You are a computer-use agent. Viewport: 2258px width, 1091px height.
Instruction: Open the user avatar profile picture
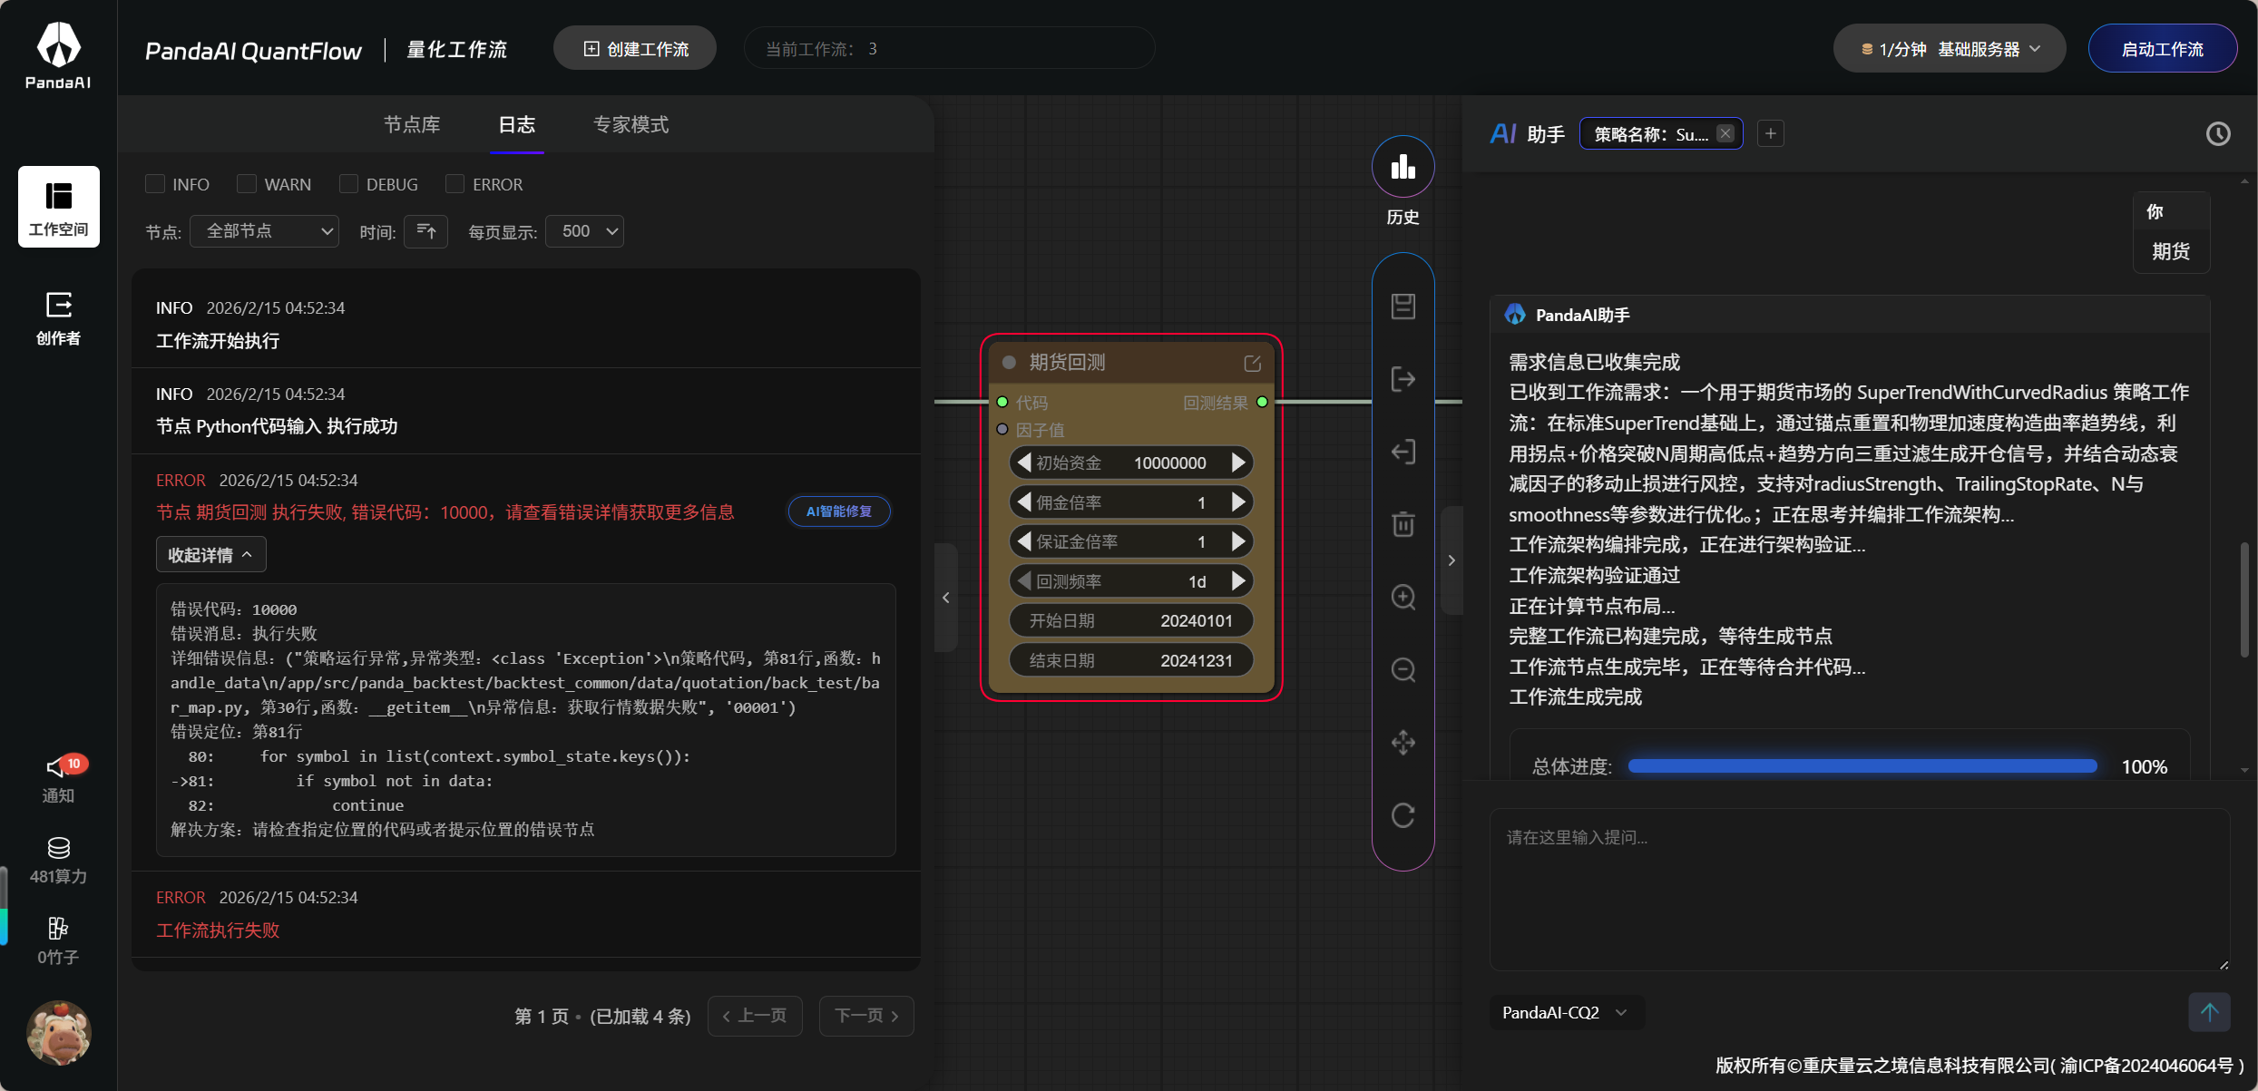[59, 1033]
